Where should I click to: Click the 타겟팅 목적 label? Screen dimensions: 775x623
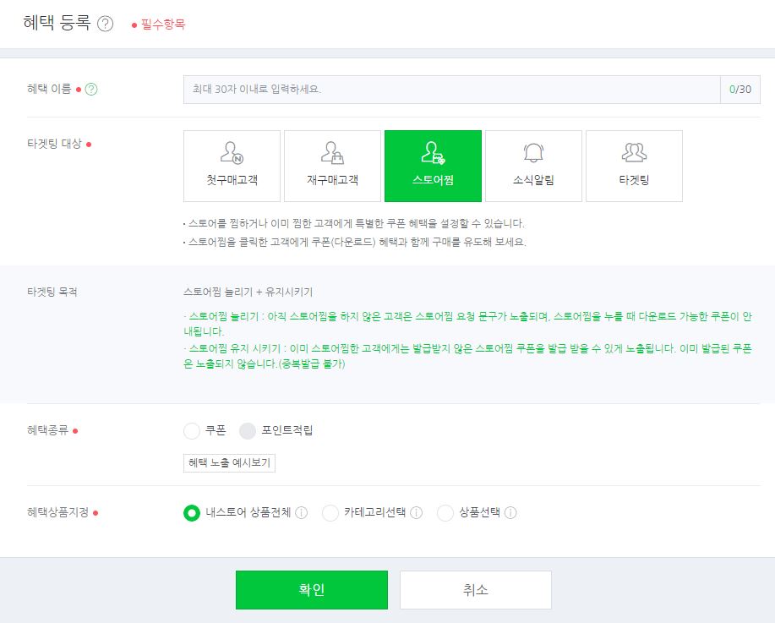pyautogui.click(x=52, y=292)
